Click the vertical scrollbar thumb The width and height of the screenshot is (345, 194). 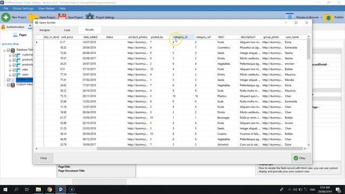(x=308, y=48)
